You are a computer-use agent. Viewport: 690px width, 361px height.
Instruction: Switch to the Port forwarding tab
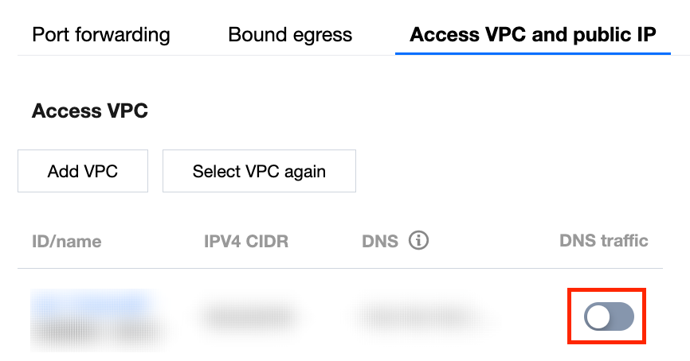[101, 35]
